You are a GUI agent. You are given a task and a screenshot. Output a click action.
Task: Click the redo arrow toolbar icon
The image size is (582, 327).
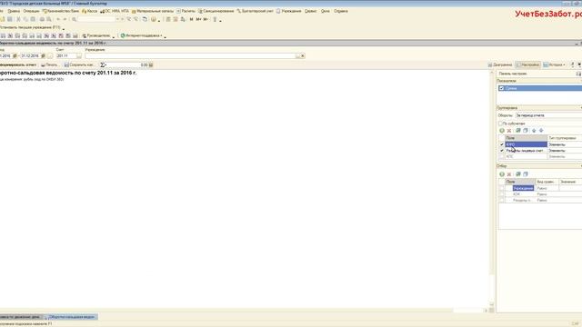[x=65, y=19]
